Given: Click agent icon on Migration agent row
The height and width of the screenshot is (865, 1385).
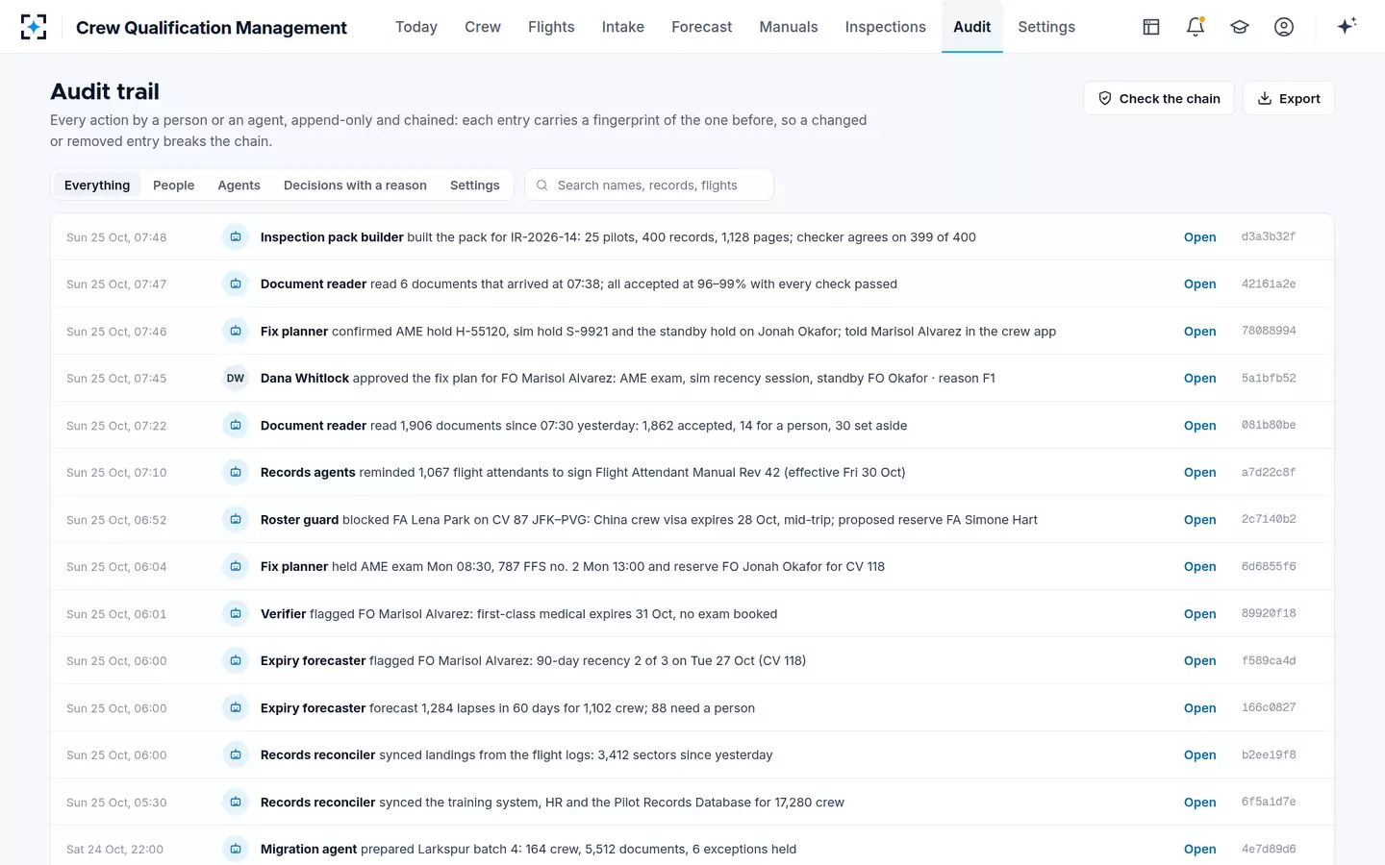Looking at the screenshot, I should (x=236, y=849).
